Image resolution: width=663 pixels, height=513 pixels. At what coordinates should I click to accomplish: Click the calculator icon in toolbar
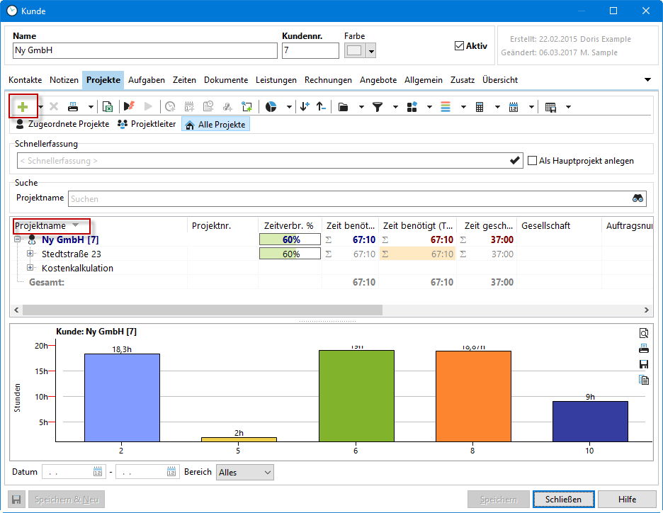tap(480, 107)
